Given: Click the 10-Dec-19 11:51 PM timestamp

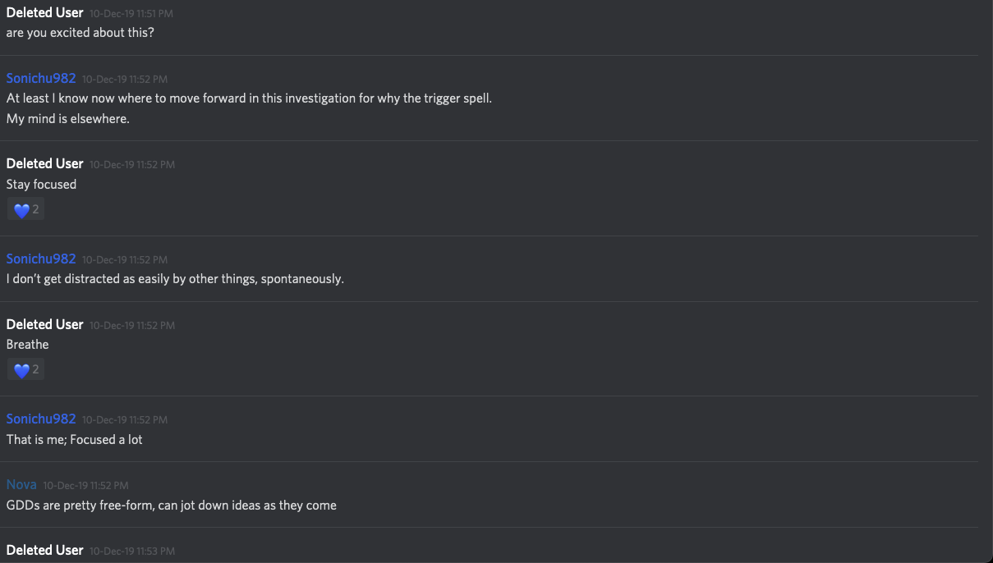Looking at the screenshot, I should coord(131,14).
